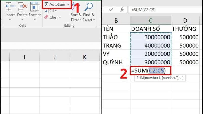The height and width of the screenshot is (114, 203).
Task: Click number1 in the SUM tooltip
Action: (x=153, y=78)
